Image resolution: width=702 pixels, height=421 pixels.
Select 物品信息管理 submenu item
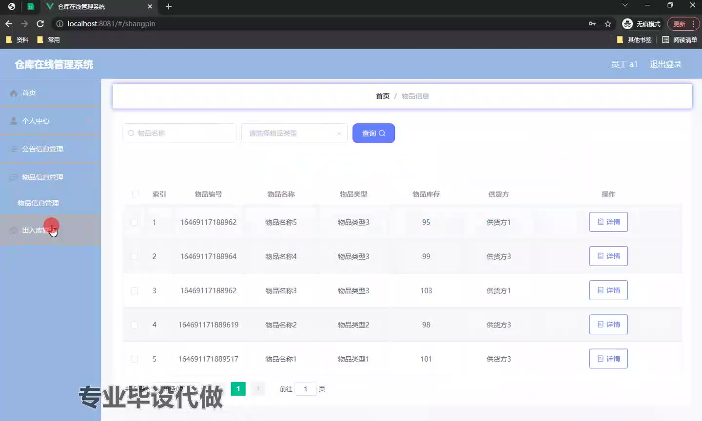(38, 203)
